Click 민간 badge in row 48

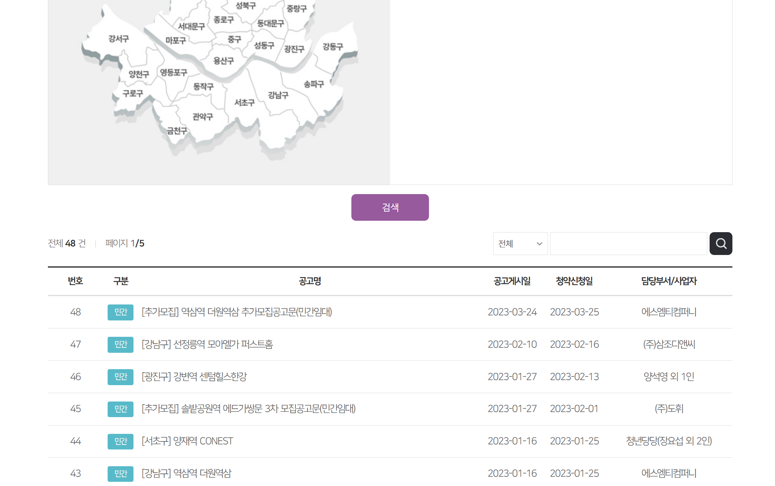[x=120, y=312]
